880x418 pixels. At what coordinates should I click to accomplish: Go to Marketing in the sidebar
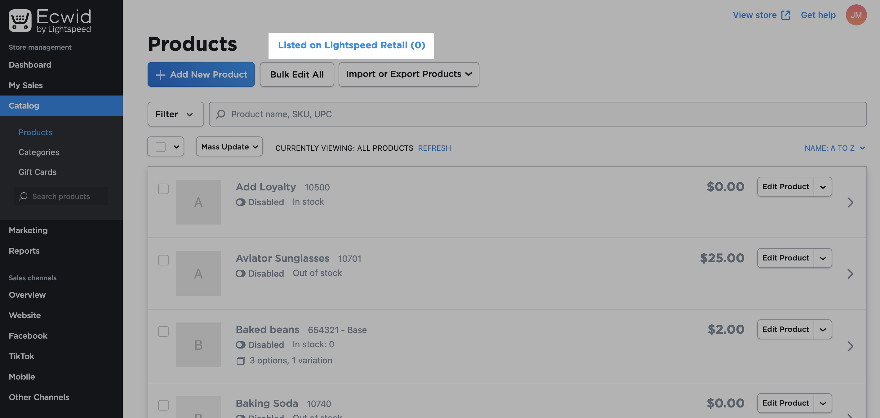coord(28,230)
